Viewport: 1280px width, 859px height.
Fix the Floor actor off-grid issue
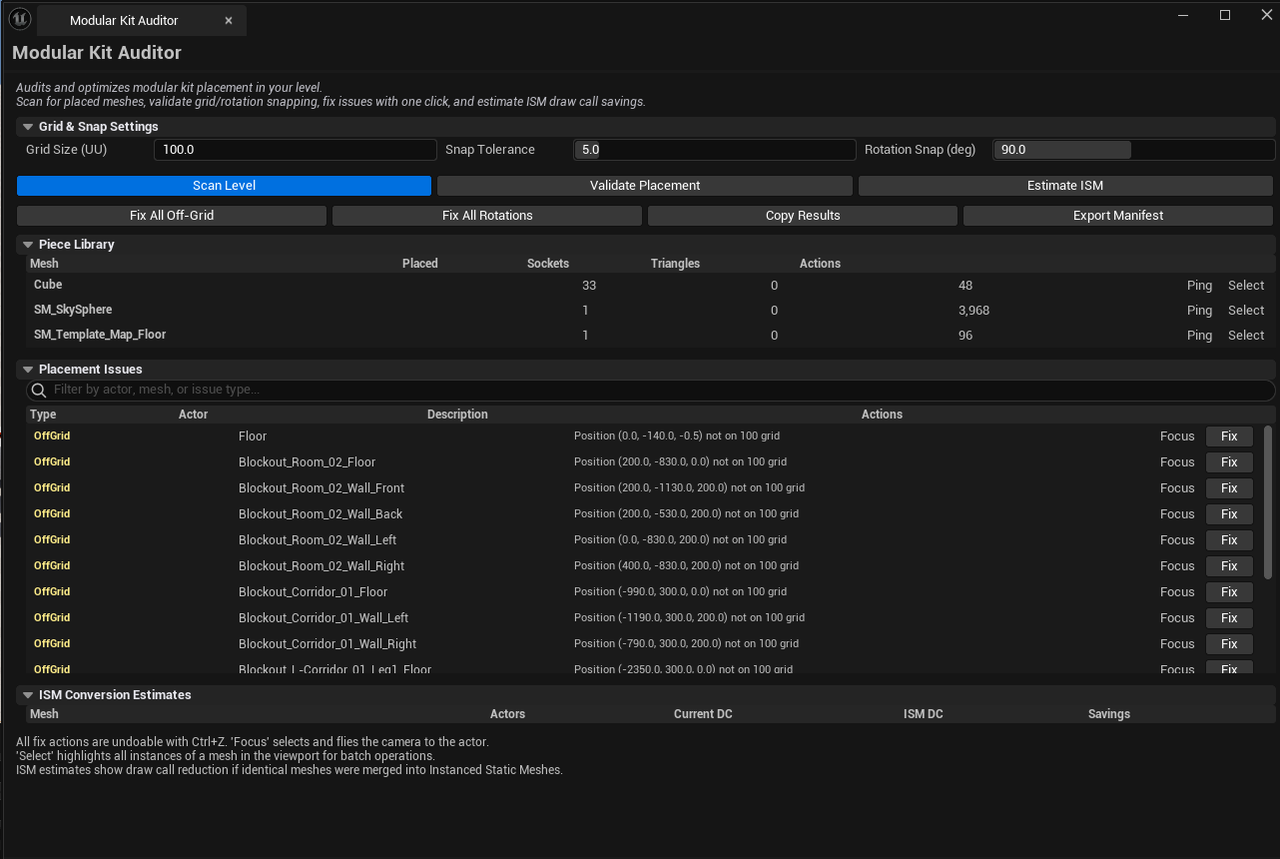point(1229,436)
